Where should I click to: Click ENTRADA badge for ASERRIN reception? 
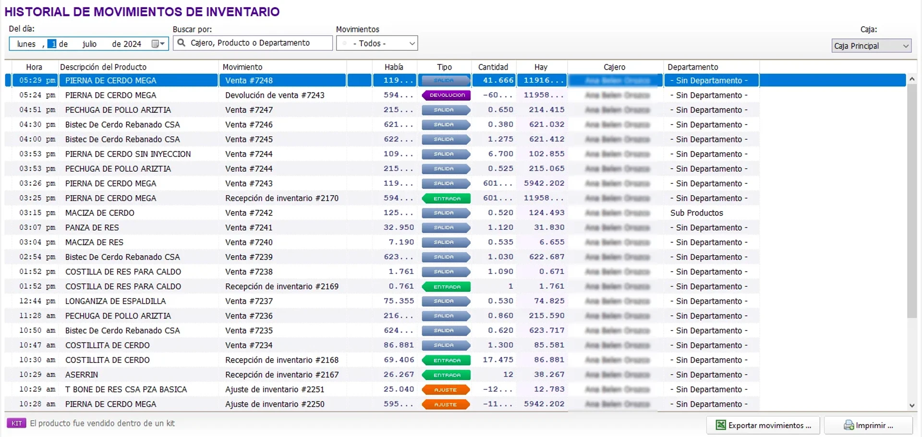(446, 375)
